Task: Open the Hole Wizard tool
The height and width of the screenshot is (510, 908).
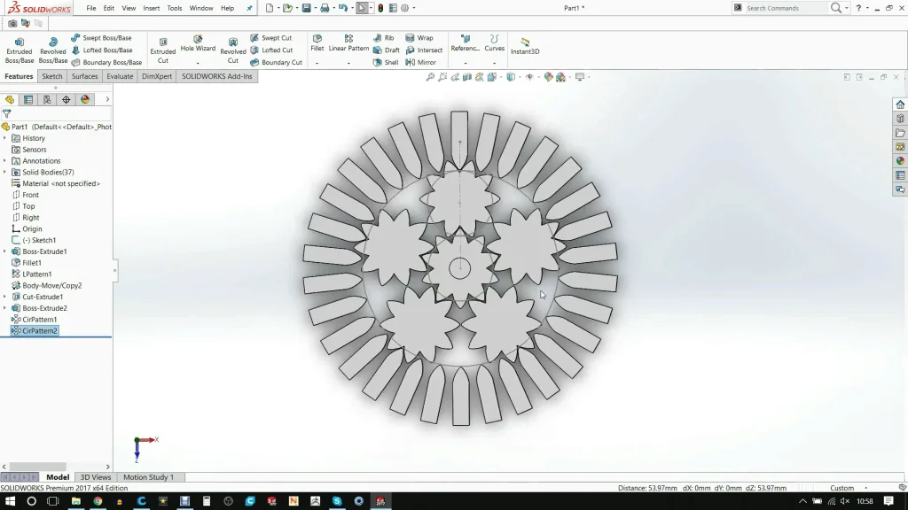Action: coord(197,44)
